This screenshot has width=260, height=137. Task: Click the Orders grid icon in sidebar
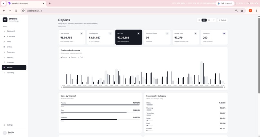4,47
